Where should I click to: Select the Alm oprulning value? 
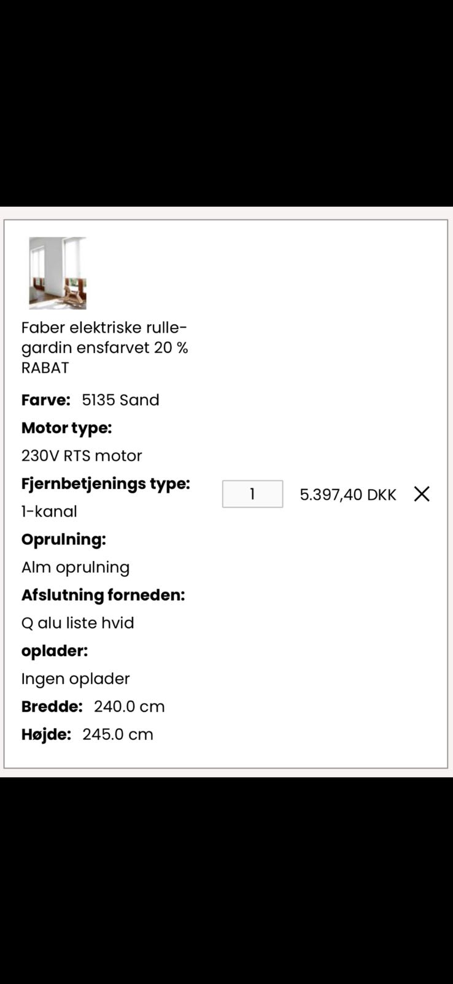tap(75, 567)
